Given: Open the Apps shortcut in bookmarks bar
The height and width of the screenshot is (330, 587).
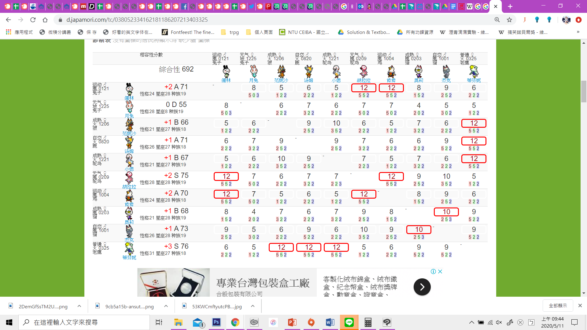Looking at the screenshot, I should point(19,32).
